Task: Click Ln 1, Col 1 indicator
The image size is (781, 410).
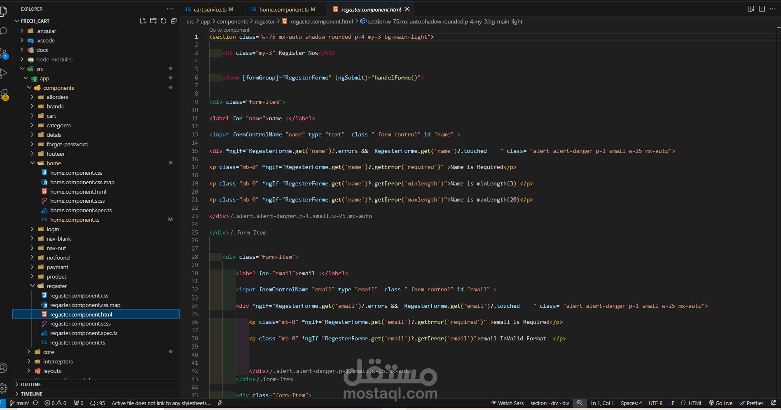Action: pos(602,403)
